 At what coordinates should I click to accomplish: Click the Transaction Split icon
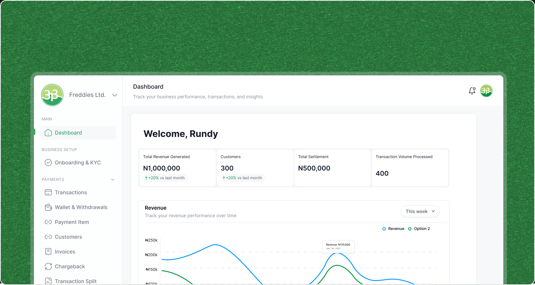tap(48, 281)
